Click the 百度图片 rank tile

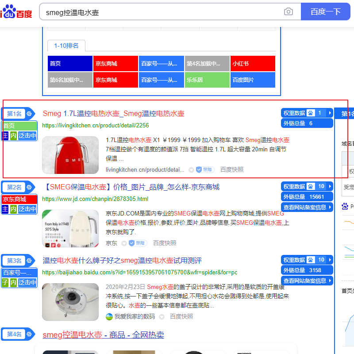[x=253, y=80]
